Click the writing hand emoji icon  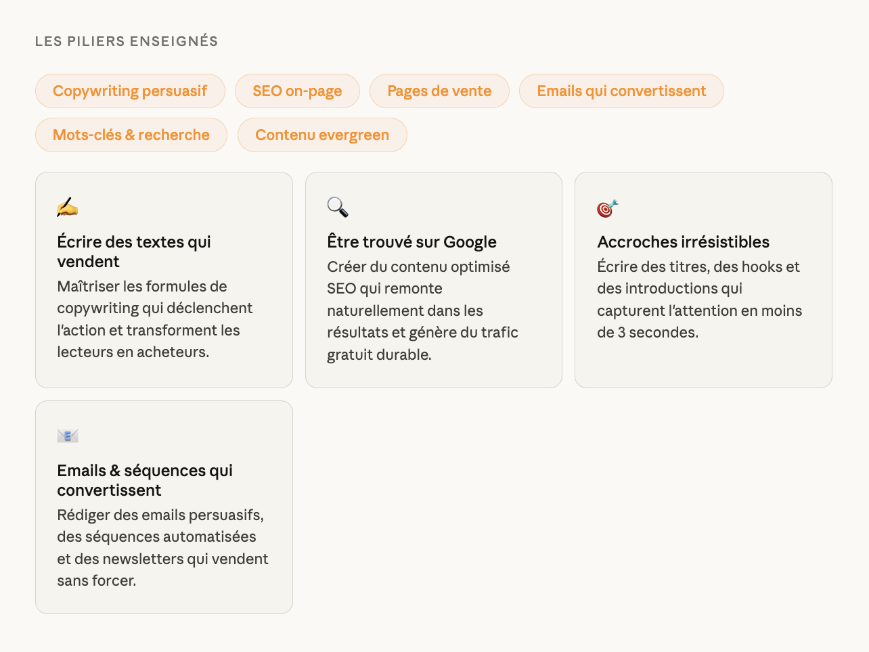tap(68, 208)
